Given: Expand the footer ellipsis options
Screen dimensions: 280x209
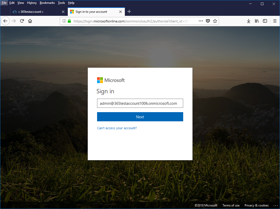Looking at the screenshot, I should click(x=275, y=205).
